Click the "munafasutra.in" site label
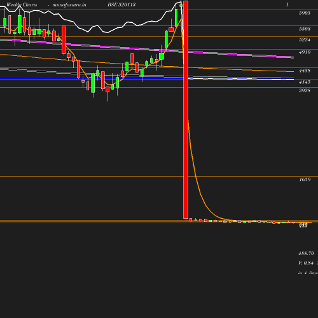The height and width of the screenshot is (318, 318). tap(69, 4)
